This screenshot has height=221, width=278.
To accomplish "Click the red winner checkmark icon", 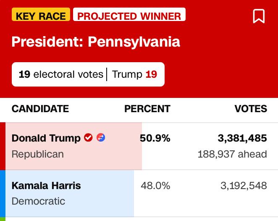I will (88, 138).
